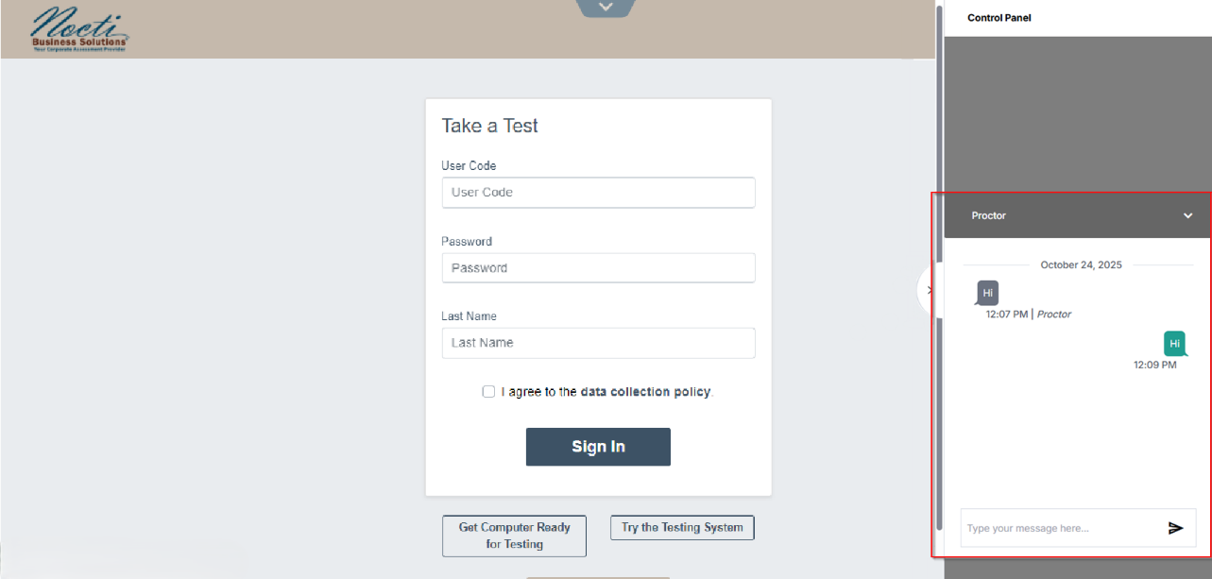The width and height of the screenshot is (1212, 579).
Task: Click the Nocti Business Solutions logo
Action: [79, 28]
